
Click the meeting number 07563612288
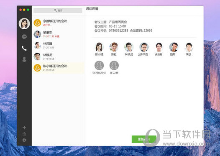[x=118, y=31]
